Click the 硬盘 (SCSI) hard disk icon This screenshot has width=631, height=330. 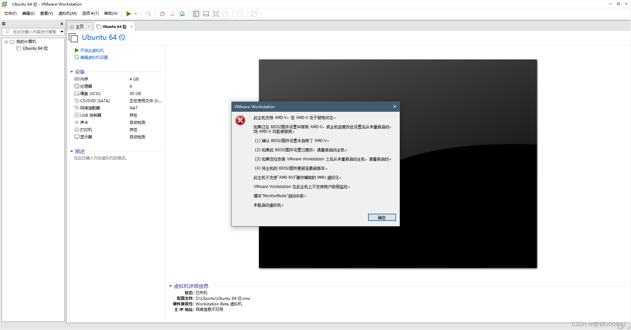tap(77, 93)
